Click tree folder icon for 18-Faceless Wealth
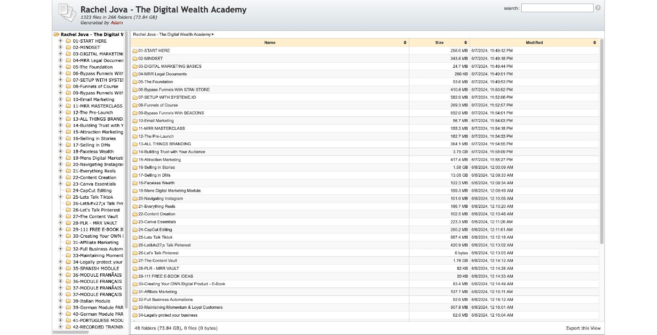657x335 pixels. (x=68, y=151)
